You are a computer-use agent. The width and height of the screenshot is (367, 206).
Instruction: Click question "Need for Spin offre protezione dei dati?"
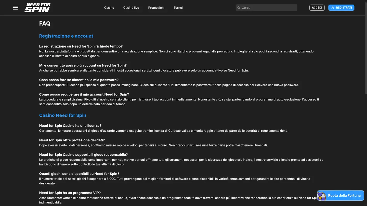click(72, 140)
